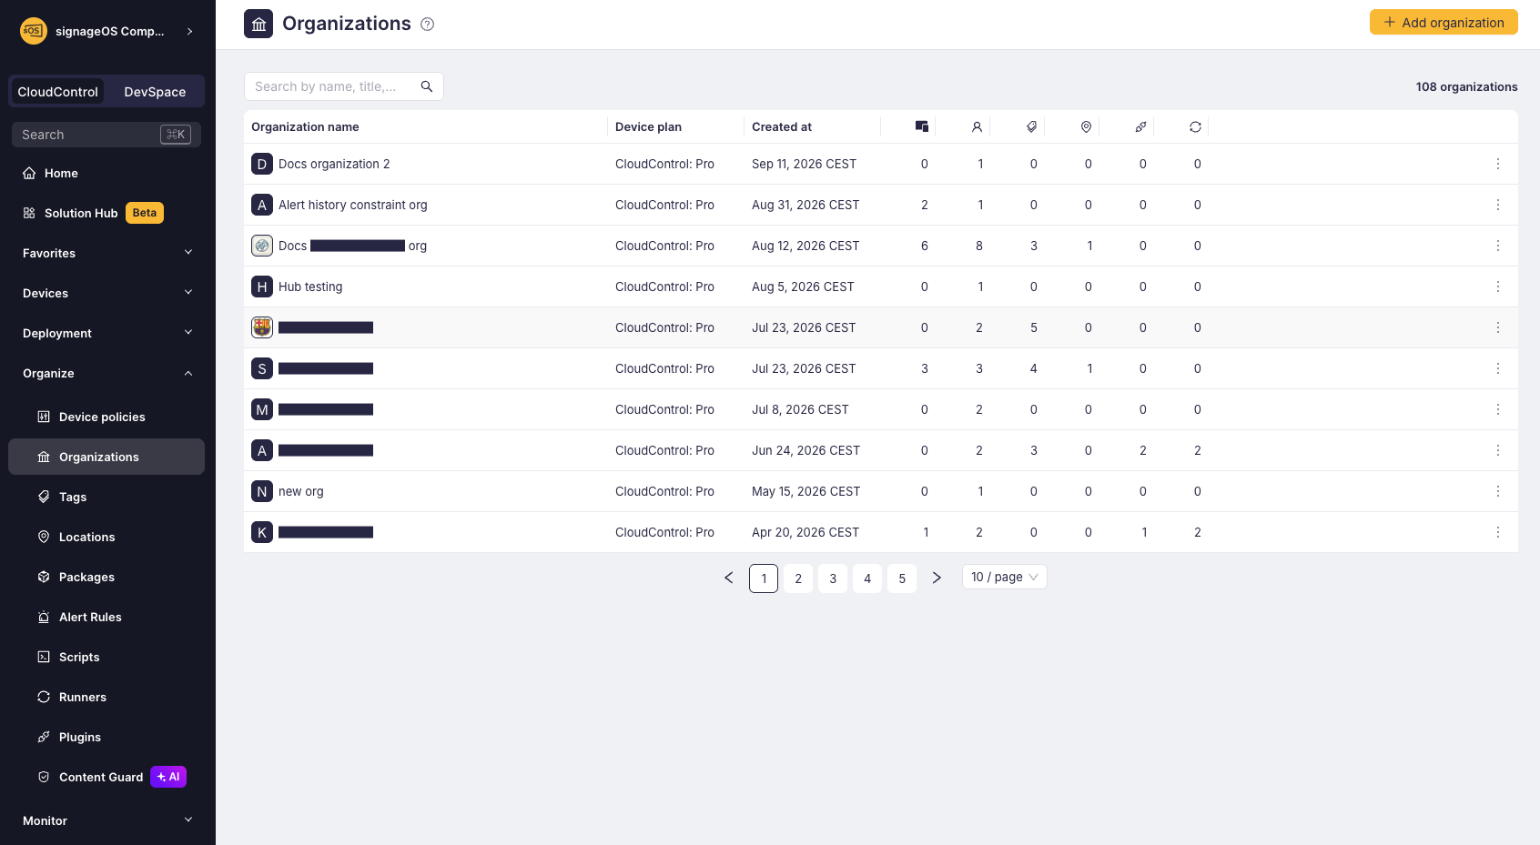This screenshot has width=1540, height=845.
Task: Click the users column header icon
Action: (x=977, y=126)
